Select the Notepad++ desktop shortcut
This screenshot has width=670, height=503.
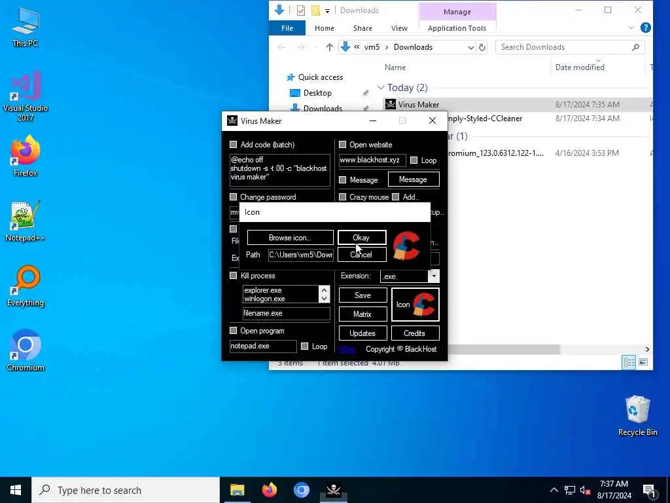click(x=26, y=221)
